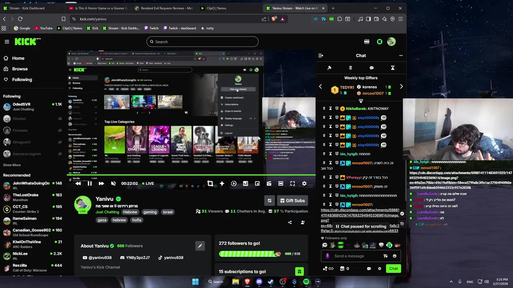Click the green stream progress bar
Viewport: 513px width, 288px height.
click(191, 175)
